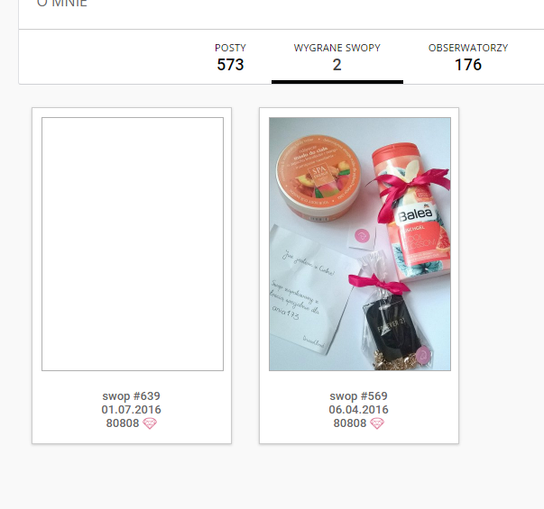
Task: Click 80808 value on swop #639 card
Action: point(123,423)
